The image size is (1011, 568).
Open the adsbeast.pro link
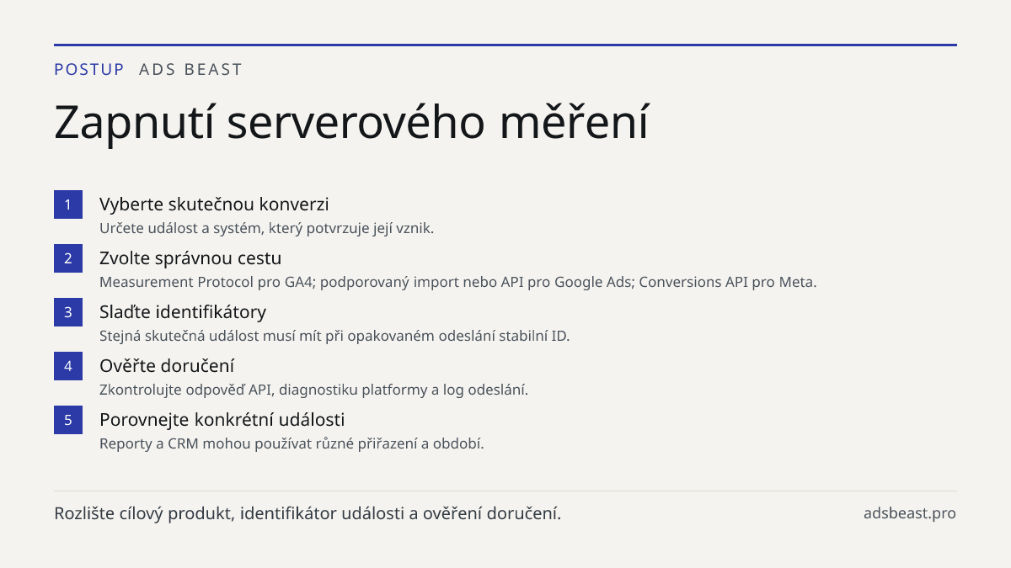tap(910, 513)
